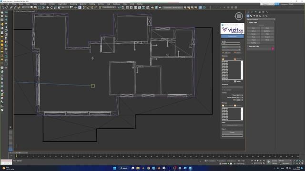Open the selection filter dropdown
Viewport: 305px width, 171px height.
[25, 8]
